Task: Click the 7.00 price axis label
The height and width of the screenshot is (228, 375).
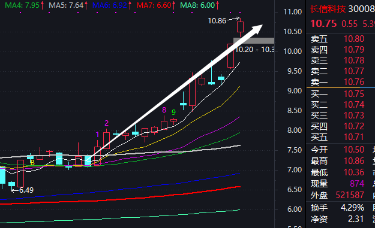Action: pos(295,170)
